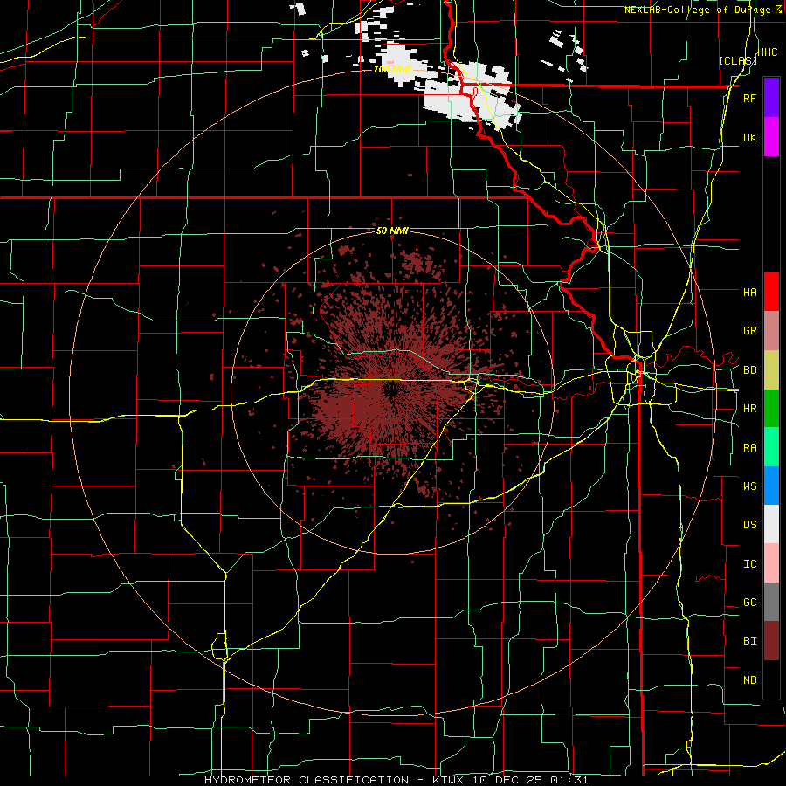Viewport: 786px width, 786px height.
Task: Click the HYDROMETEOR CLASSIFICATION title text
Action: 307,780
